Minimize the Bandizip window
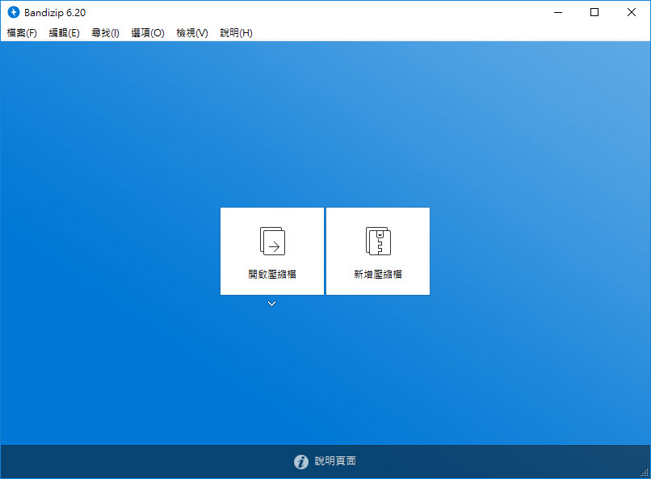 (x=558, y=12)
